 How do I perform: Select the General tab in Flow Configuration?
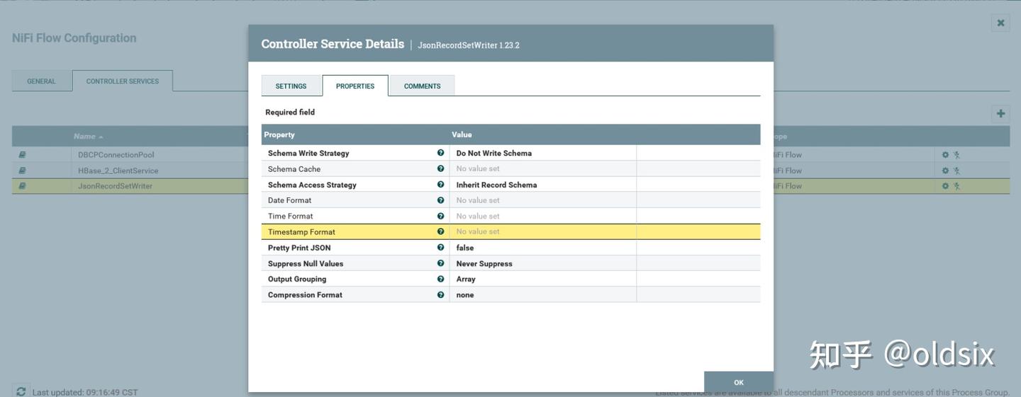click(x=41, y=81)
